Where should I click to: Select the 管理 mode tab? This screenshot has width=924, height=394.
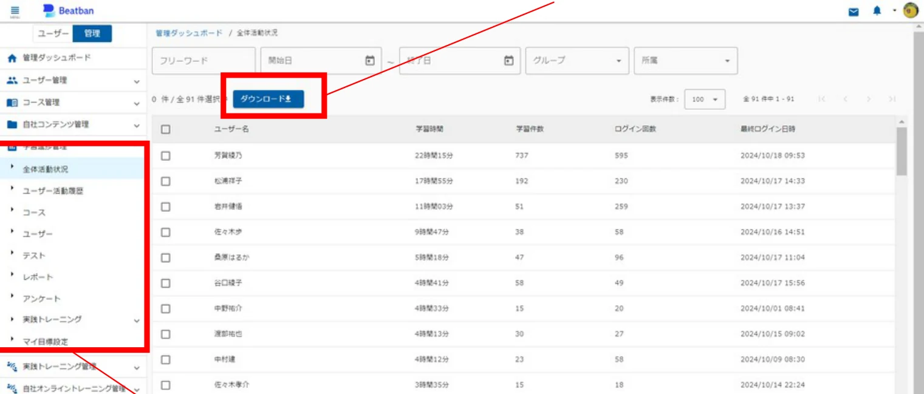(x=92, y=34)
